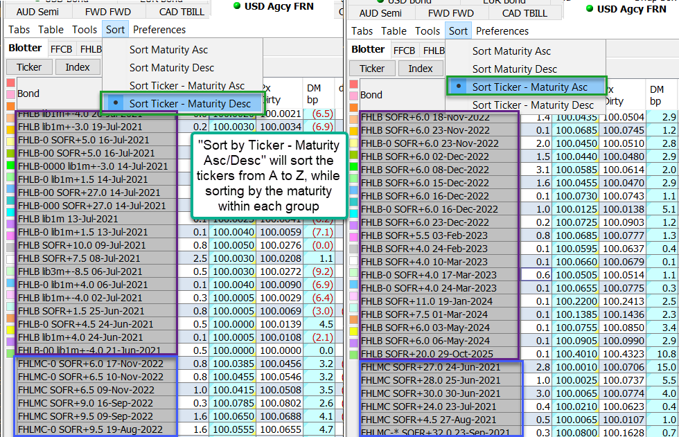The width and height of the screenshot is (679, 437).
Task: Select the magenta swatch beside FHLB SOFR+5.5 03-Feb-2023 row
Action: click(354, 237)
